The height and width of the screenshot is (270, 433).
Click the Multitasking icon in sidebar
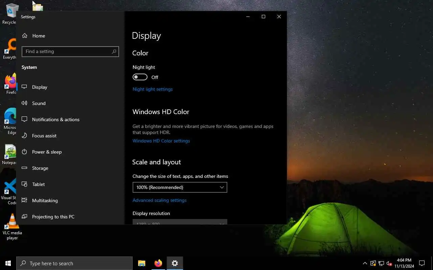click(24, 200)
